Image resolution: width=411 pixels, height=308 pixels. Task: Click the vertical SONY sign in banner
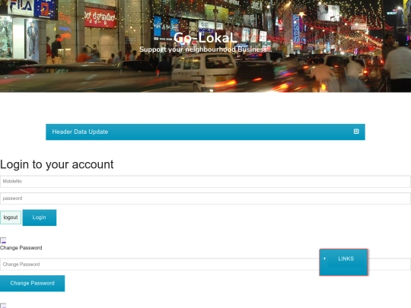coord(297,30)
